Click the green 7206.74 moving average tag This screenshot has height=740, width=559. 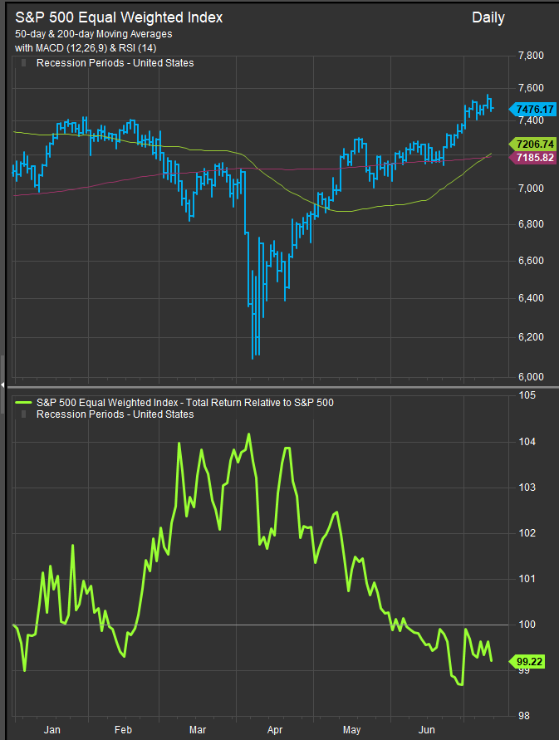pyautogui.click(x=534, y=144)
